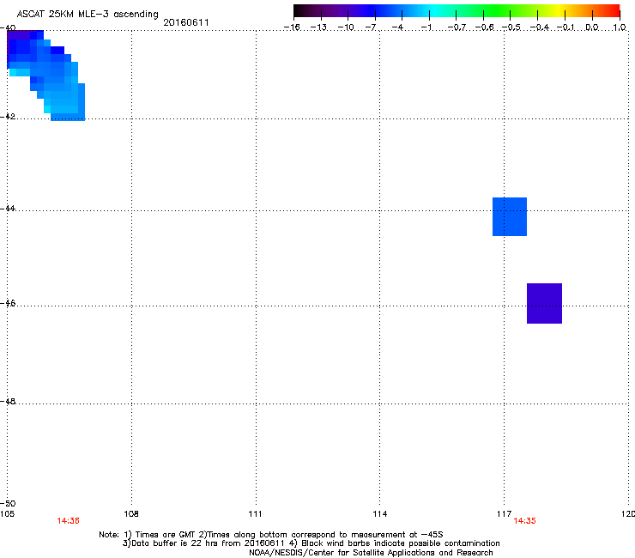Click the black end of the color scale bar
This screenshot has height=558, width=635.
(298, 11)
